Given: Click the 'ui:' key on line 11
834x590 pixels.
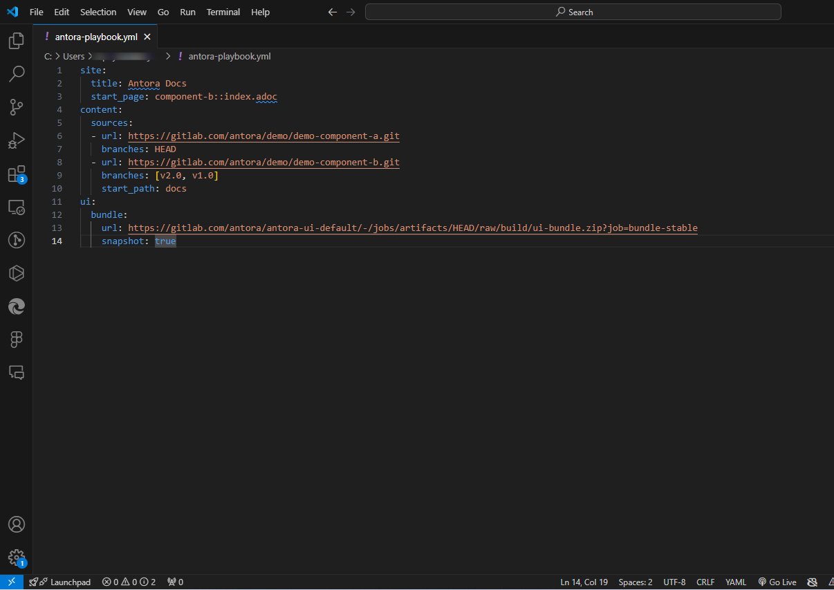Looking at the screenshot, I should [88, 202].
